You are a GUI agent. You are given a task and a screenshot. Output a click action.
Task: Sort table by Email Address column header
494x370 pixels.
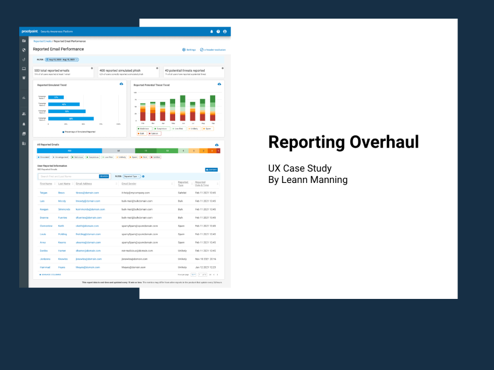84,184
